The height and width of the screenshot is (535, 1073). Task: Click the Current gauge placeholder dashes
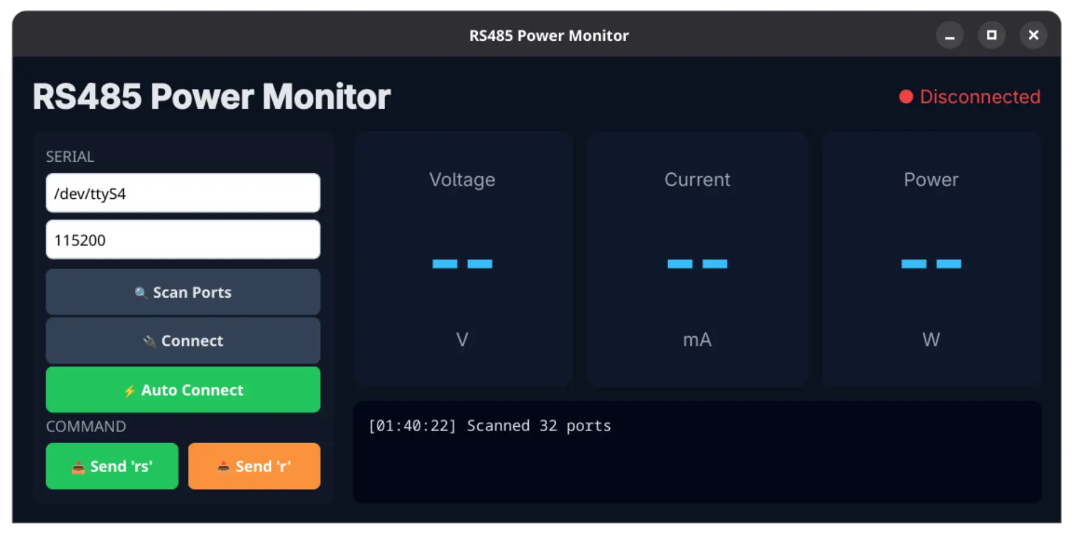[x=697, y=264]
